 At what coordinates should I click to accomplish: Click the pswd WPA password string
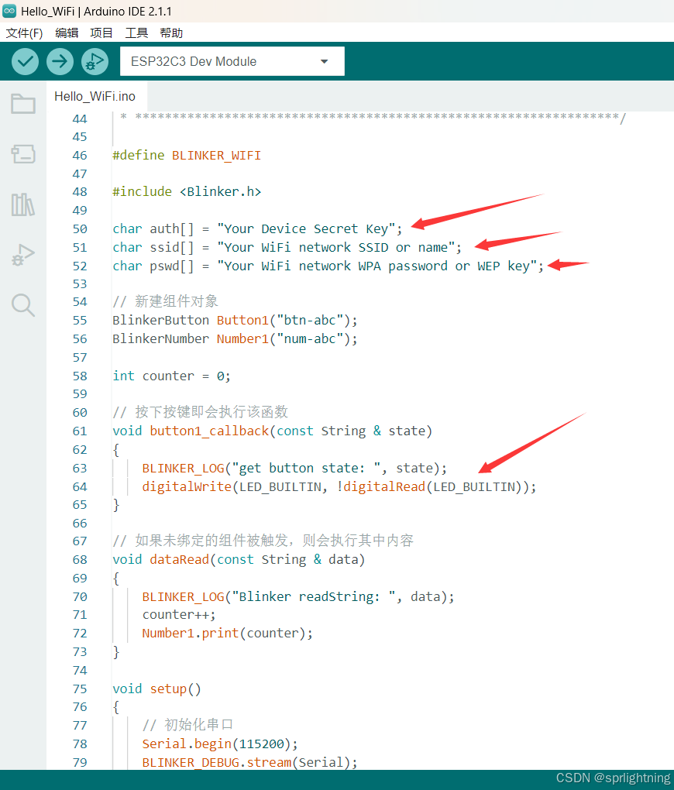(x=377, y=266)
